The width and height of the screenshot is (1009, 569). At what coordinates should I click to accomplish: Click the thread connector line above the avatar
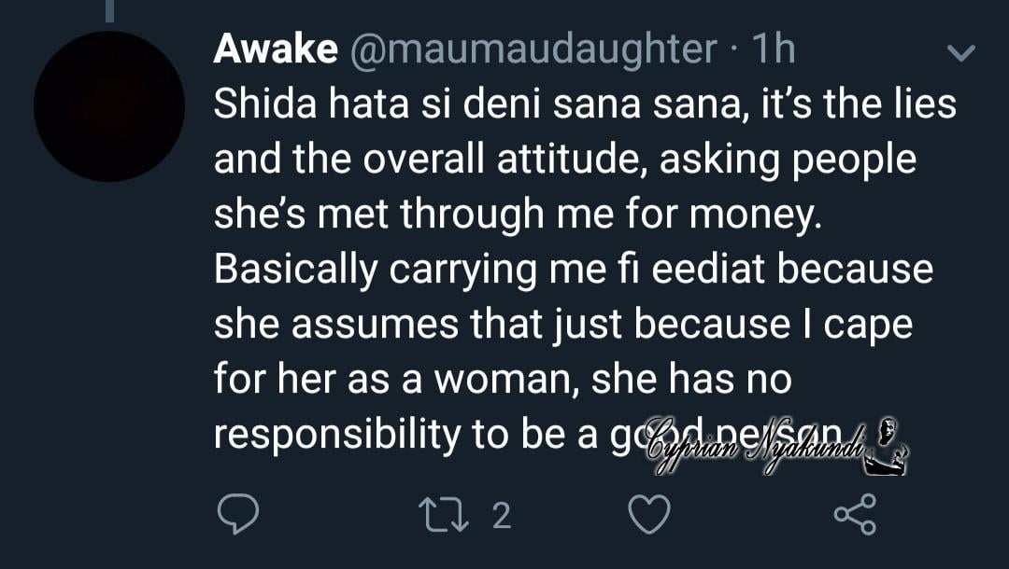[110, 9]
